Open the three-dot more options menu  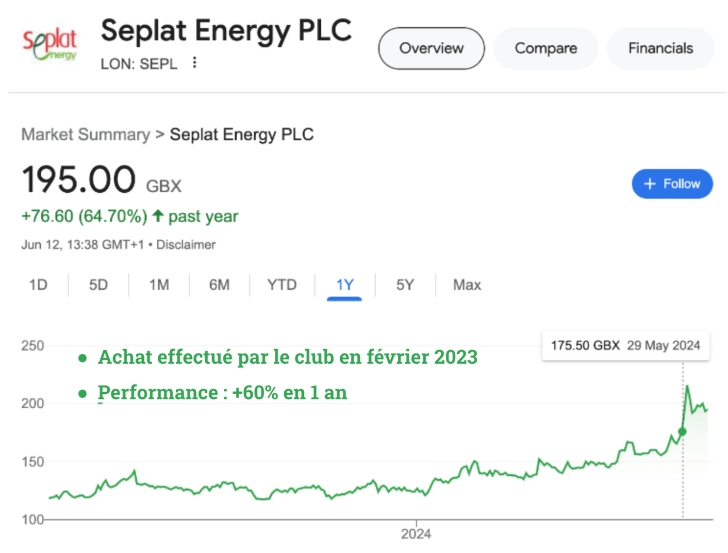click(194, 63)
